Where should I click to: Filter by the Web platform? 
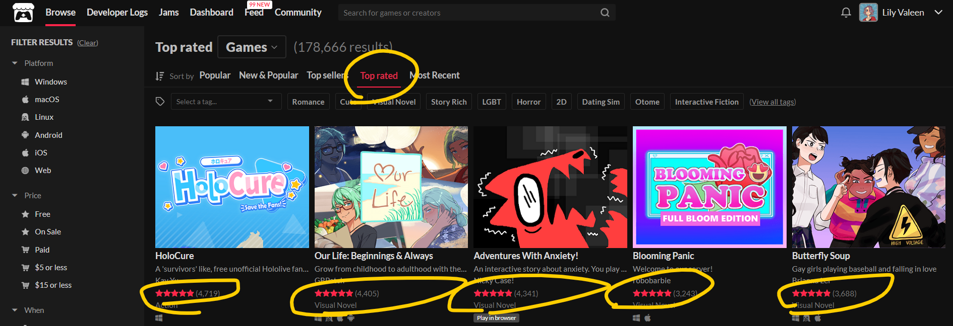(x=43, y=170)
